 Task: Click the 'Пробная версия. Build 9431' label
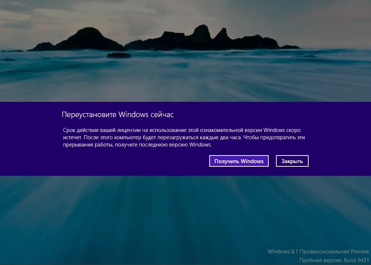click(x=334, y=260)
